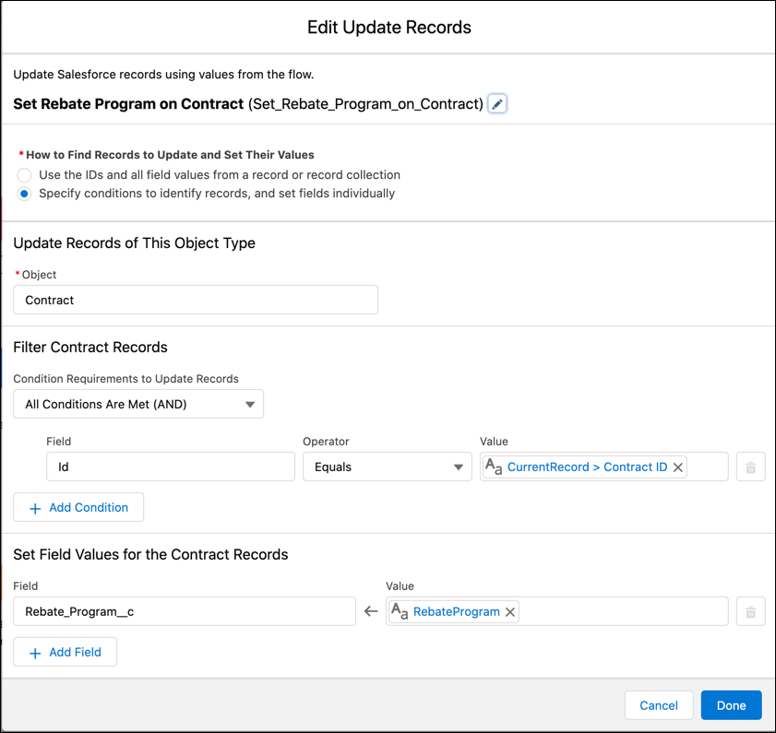
Task: Select the radio for using IDs from a record collection
Action: coord(23,174)
